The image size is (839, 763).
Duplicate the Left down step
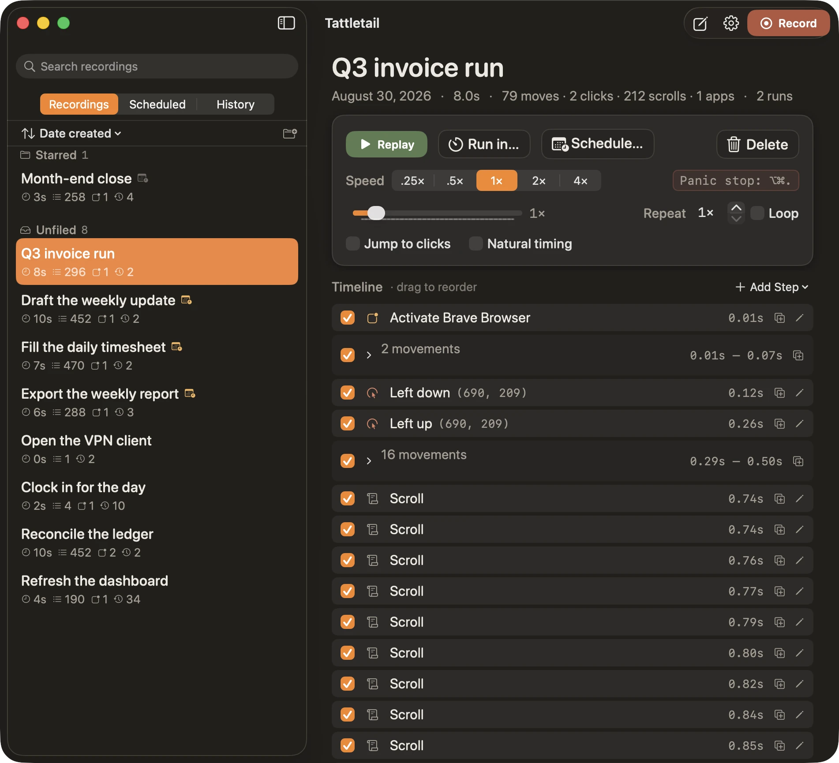[779, 393]
